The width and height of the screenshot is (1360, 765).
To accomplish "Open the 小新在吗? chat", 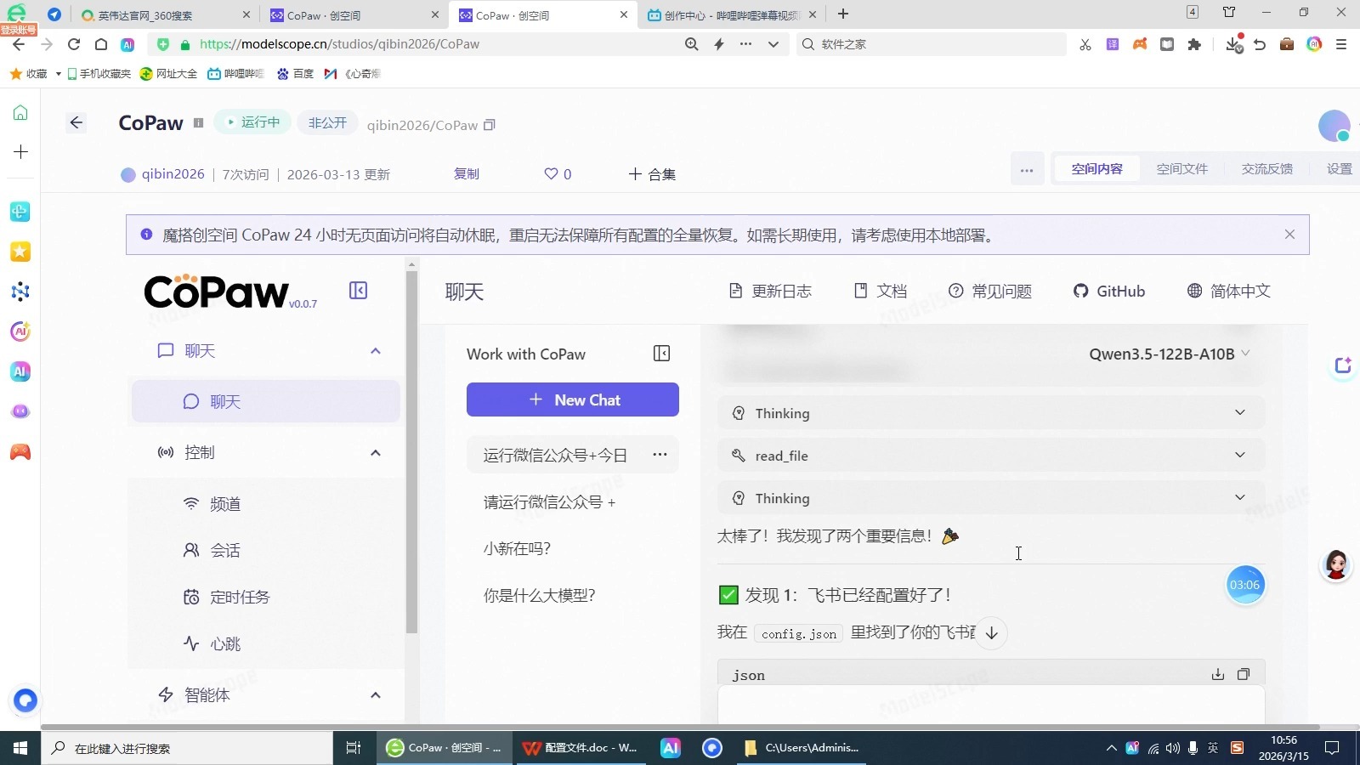I will pyautogui.click(x=573, y=548).
